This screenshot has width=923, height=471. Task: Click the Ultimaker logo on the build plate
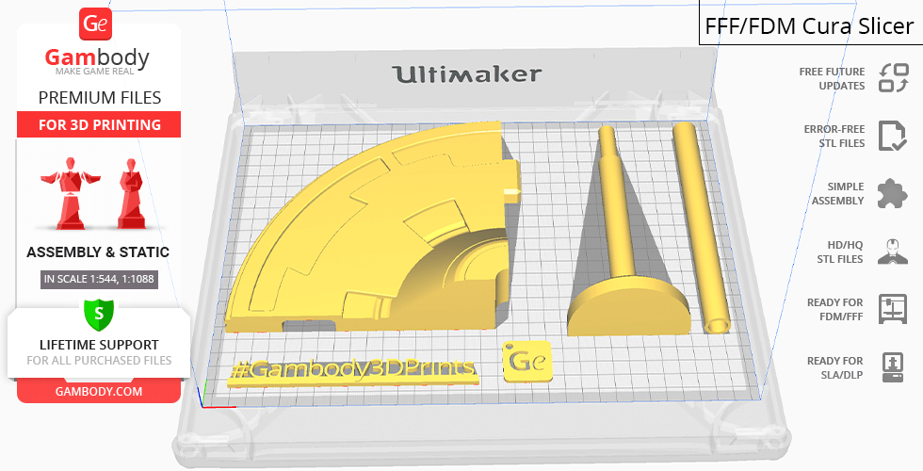(466, 74)
